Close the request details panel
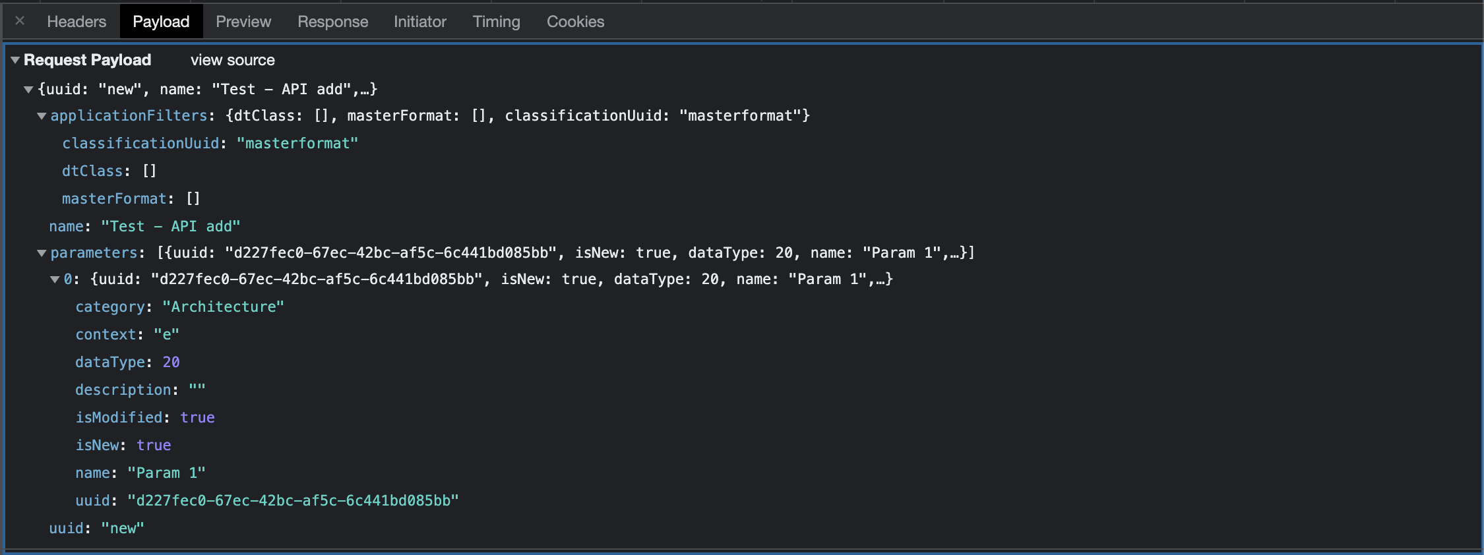1484x555 pixels. click(20, 21)
